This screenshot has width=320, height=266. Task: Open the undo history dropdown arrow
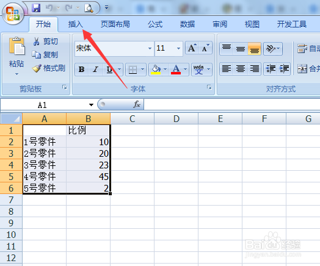pos(58,8)
